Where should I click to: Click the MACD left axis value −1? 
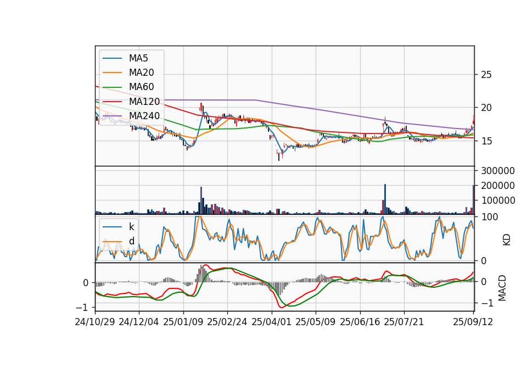point(82,308)
